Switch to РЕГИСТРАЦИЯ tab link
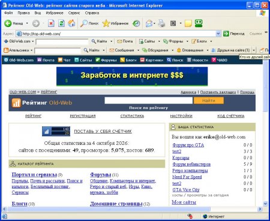Screen dimensions: 270x221 [x=83, y=116]
